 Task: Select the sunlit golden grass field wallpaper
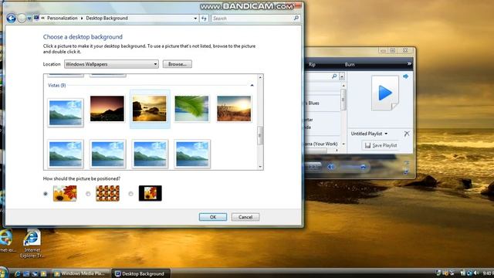234,109
